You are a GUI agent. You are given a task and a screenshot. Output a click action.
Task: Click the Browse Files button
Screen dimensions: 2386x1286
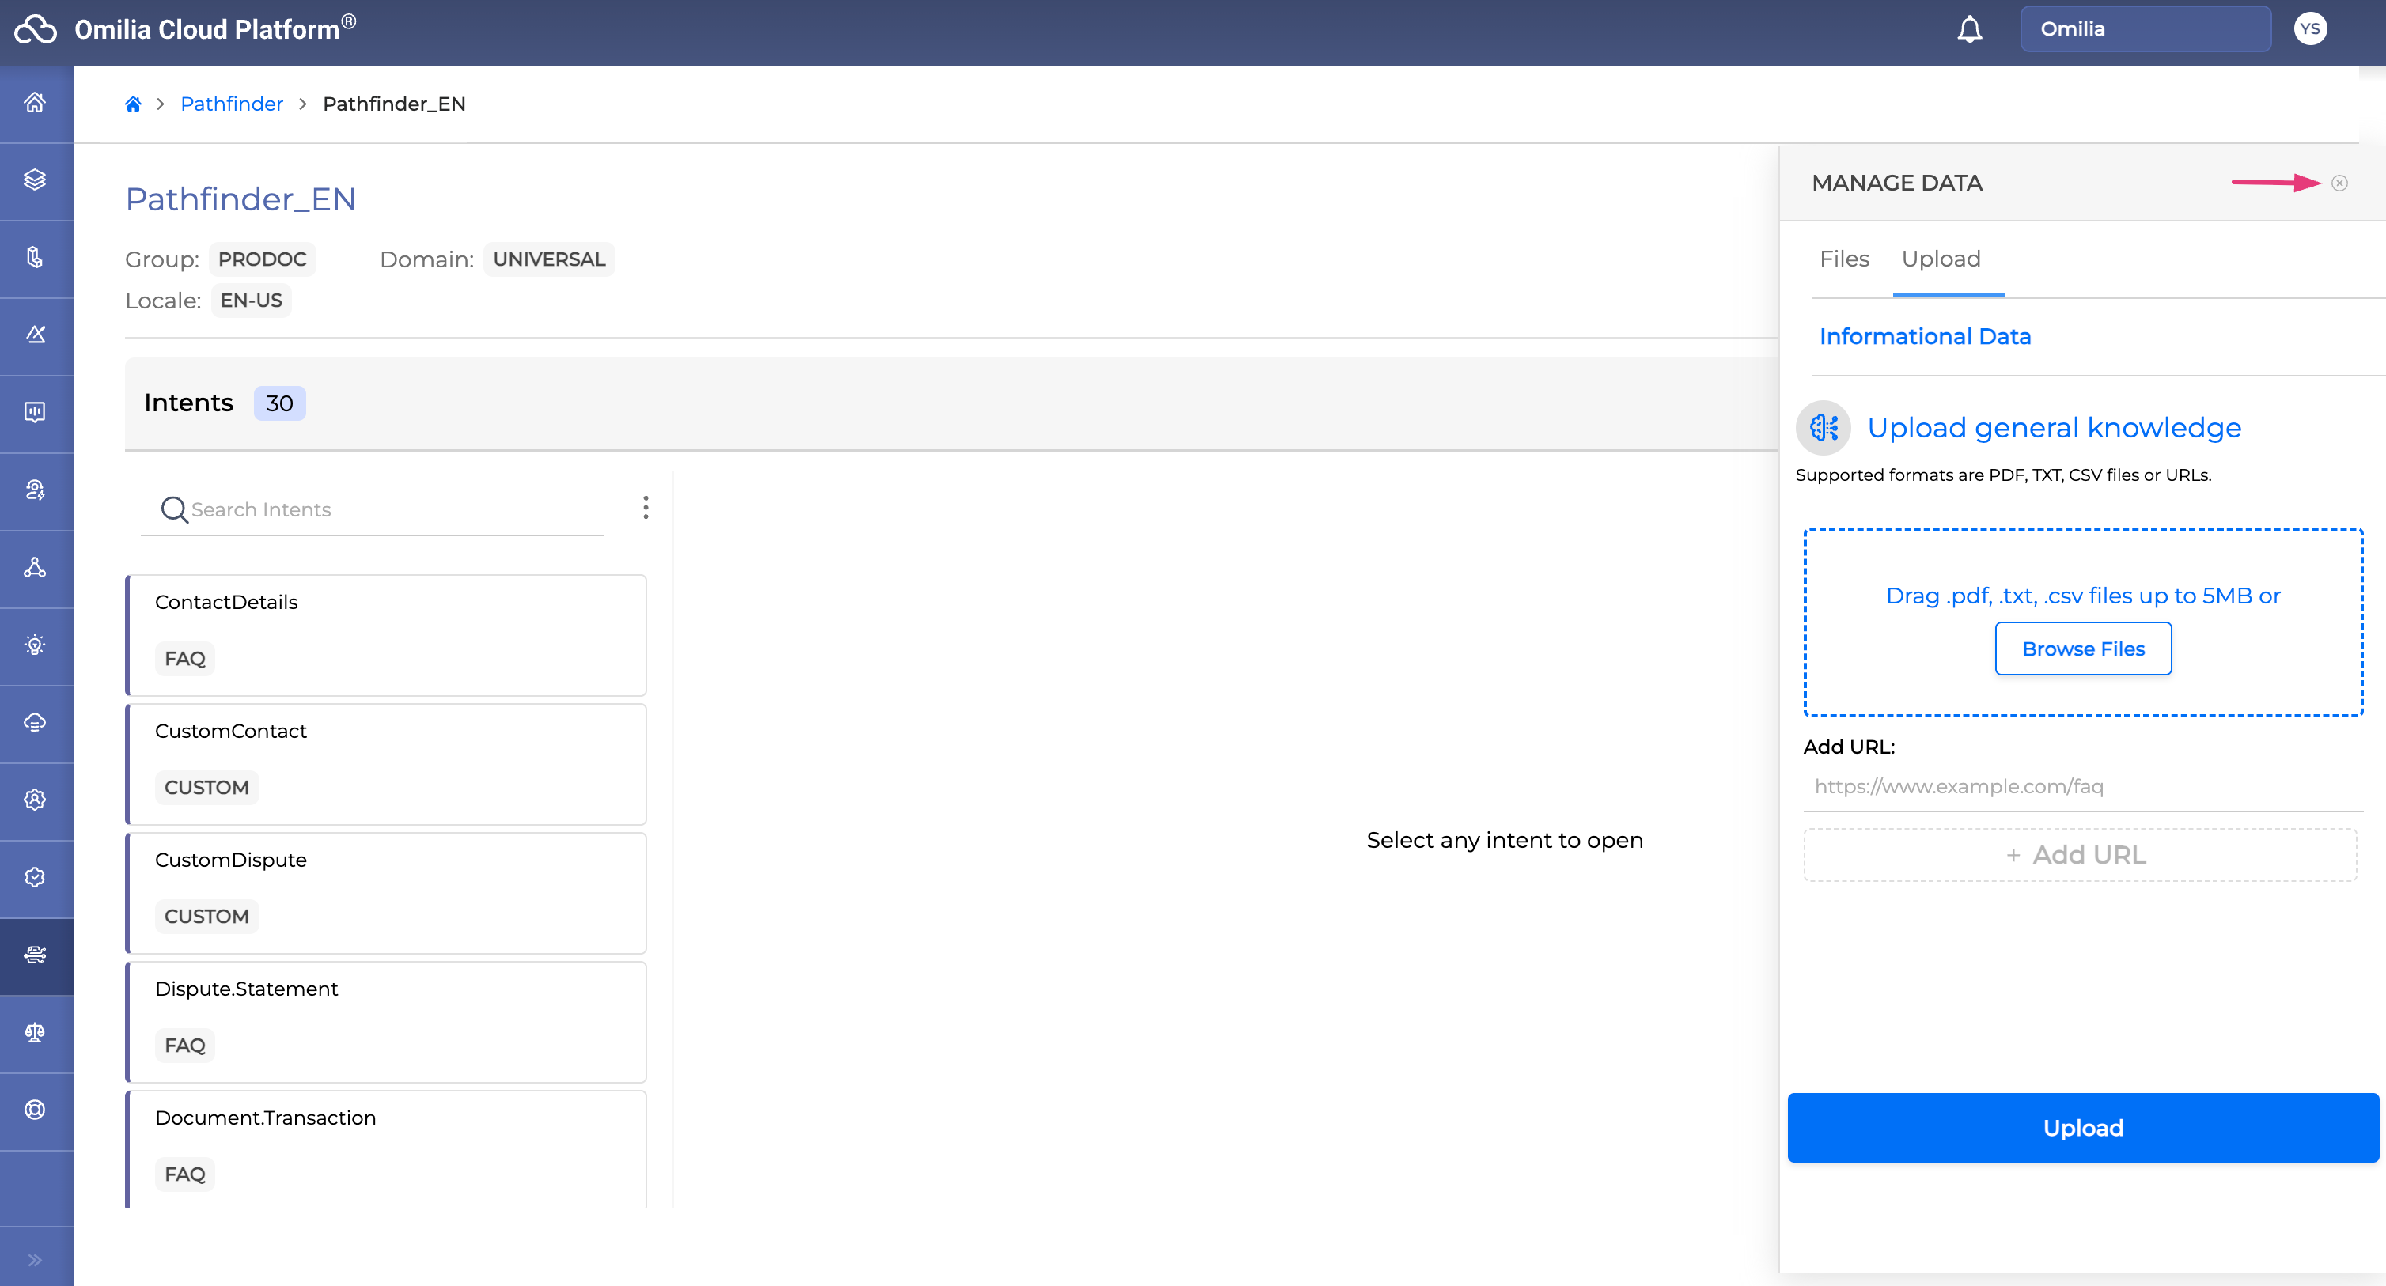click(x=2082, y=649)
